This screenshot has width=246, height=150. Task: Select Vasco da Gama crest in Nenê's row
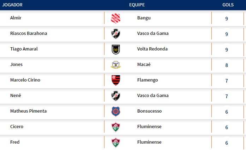(x=116, y=96)
